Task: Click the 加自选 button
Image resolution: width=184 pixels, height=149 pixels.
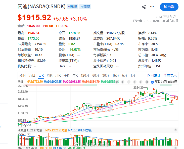Action: tap(169, 7)
